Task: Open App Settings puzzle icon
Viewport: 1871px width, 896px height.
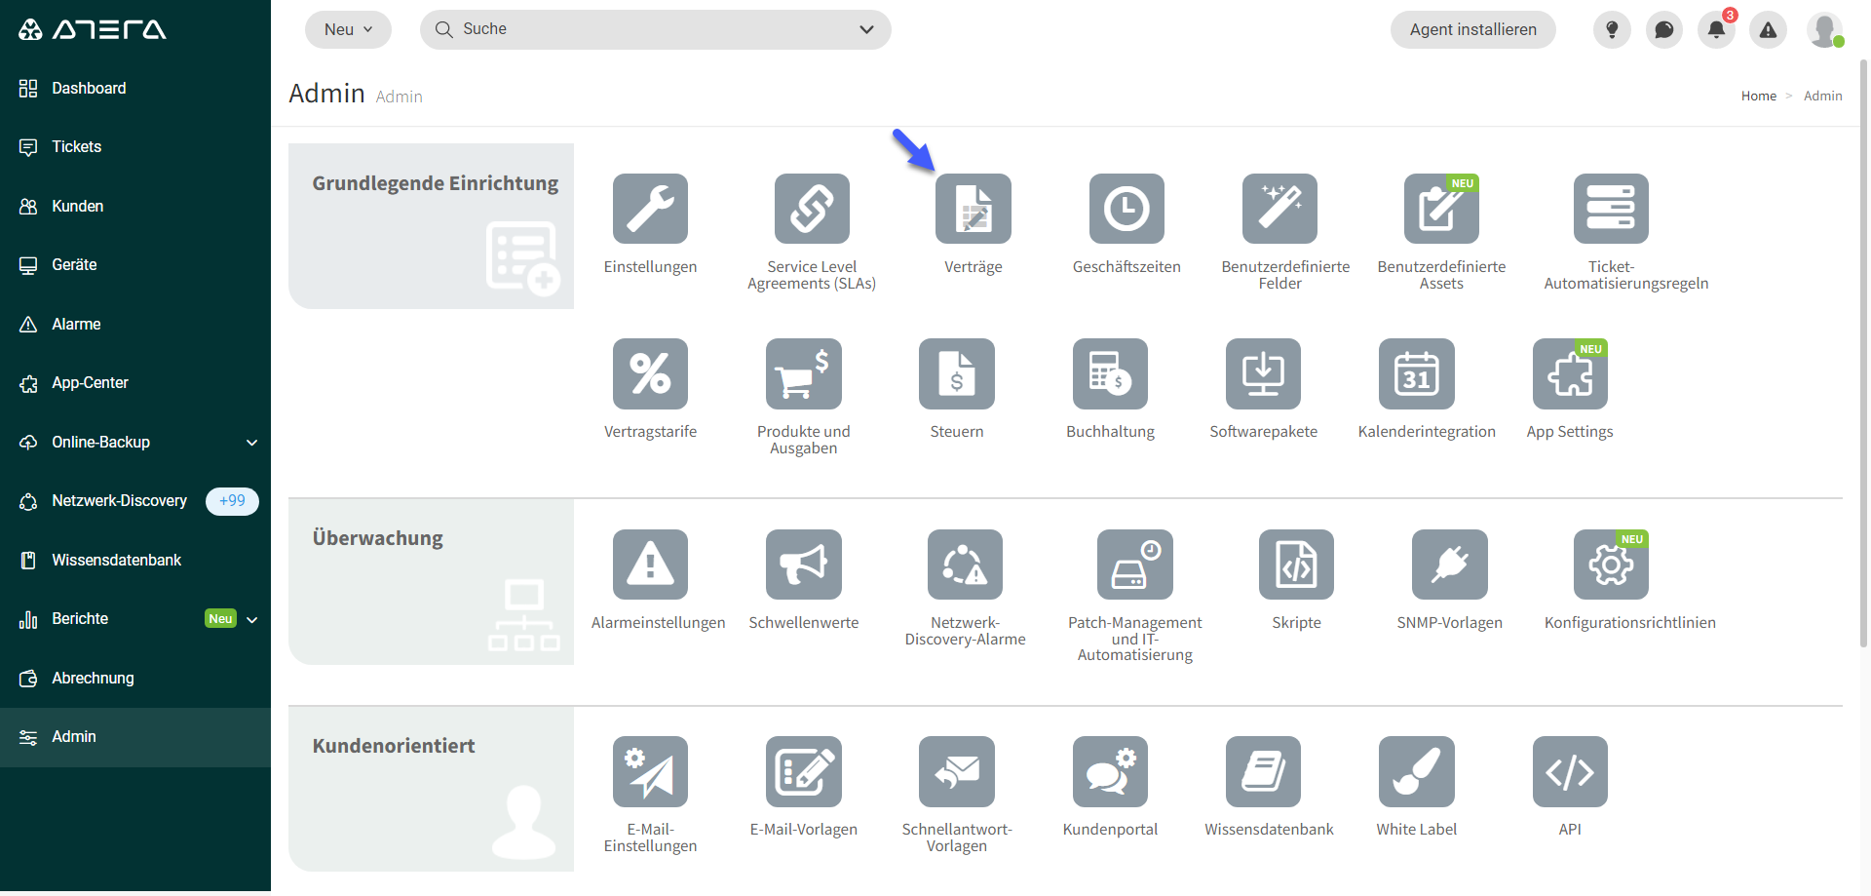Action: (x=1570, y=373)
